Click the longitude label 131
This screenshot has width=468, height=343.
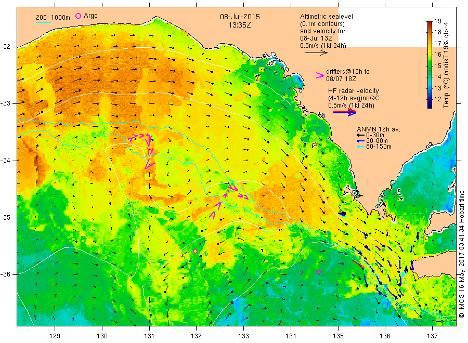149,336
